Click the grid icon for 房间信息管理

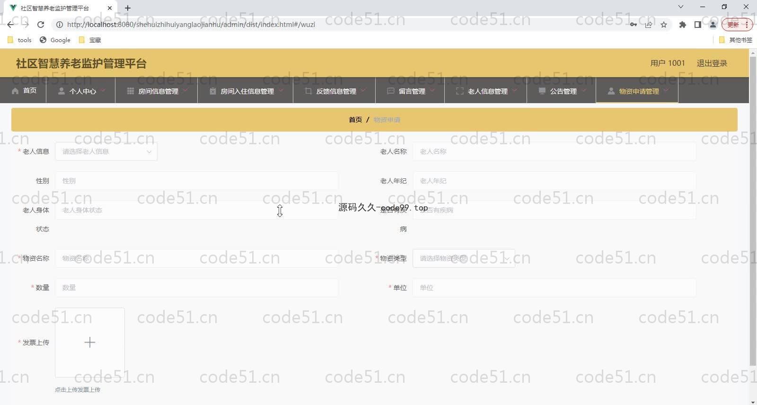coord(131,91)
